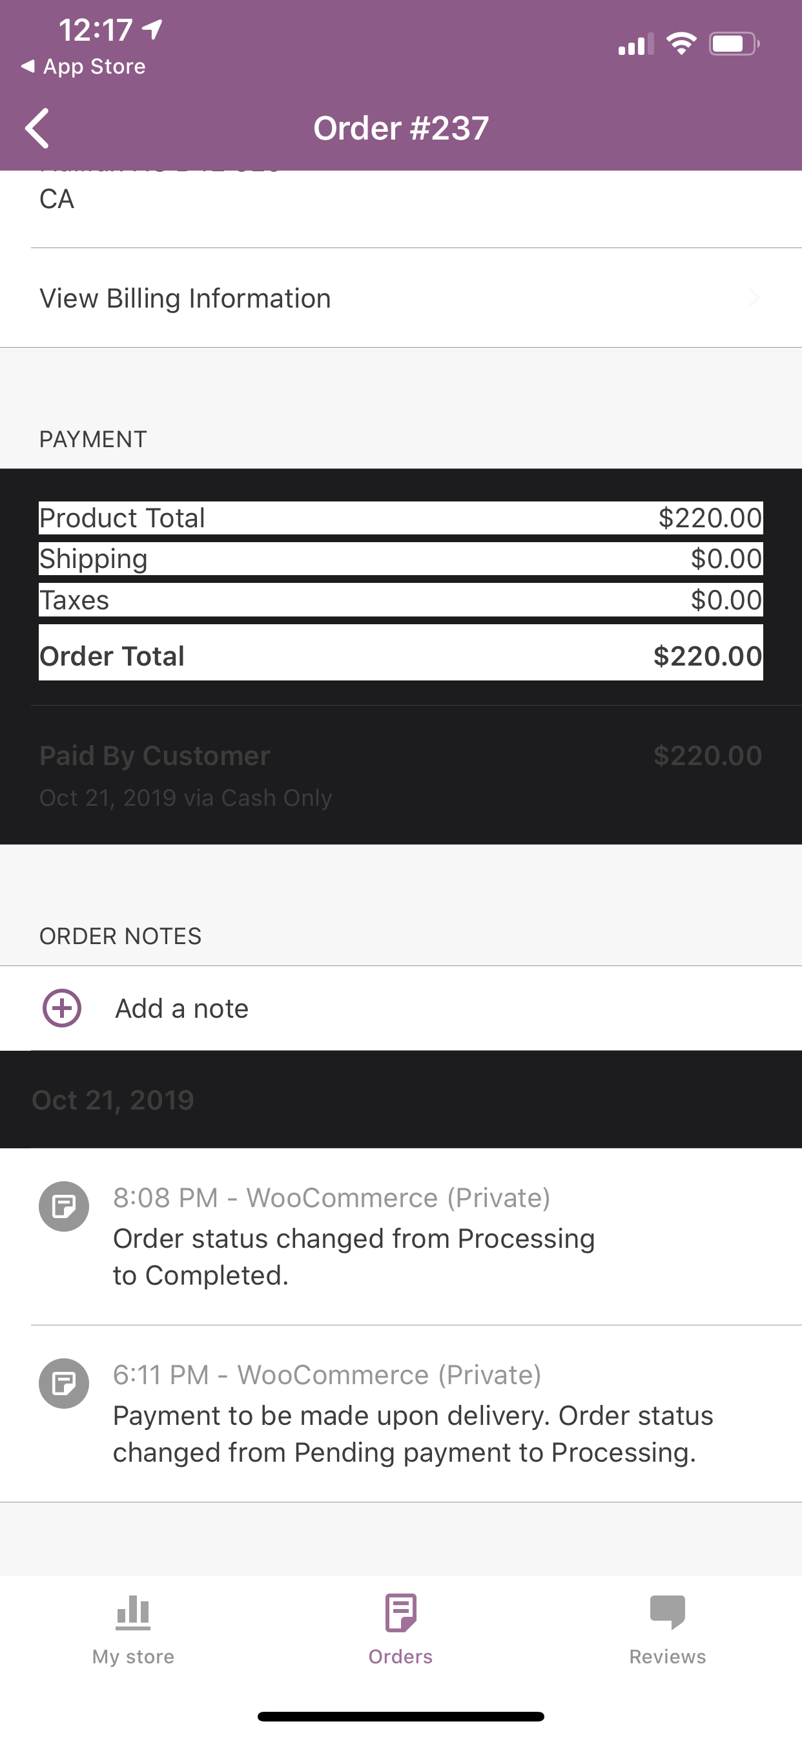Tap the plus circle add-note icon
The width and height of the screenshot is (802, 1737).
[x=62, y=1008]
